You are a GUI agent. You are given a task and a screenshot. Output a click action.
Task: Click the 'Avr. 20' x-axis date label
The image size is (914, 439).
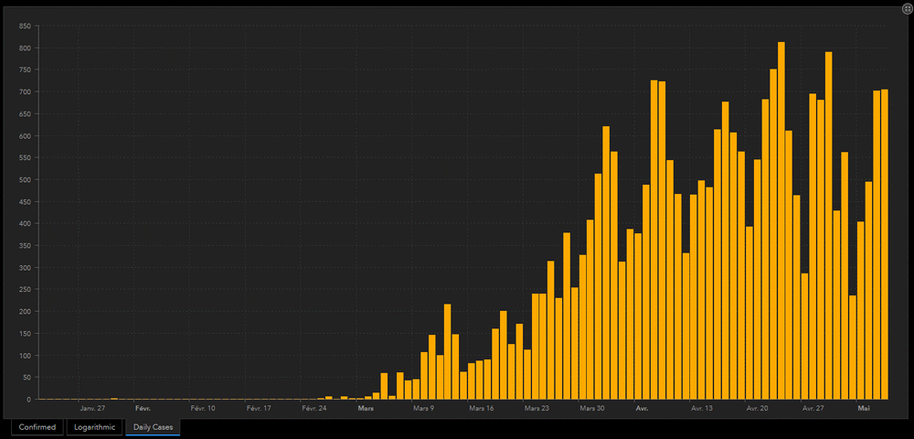click(758, 409)
